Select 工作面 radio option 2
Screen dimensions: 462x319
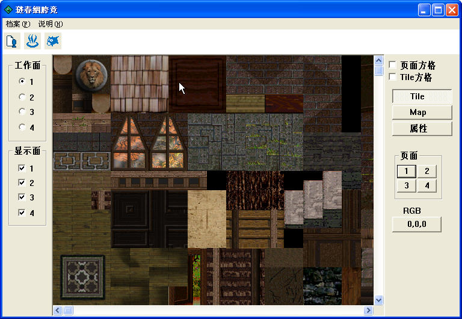22,97
